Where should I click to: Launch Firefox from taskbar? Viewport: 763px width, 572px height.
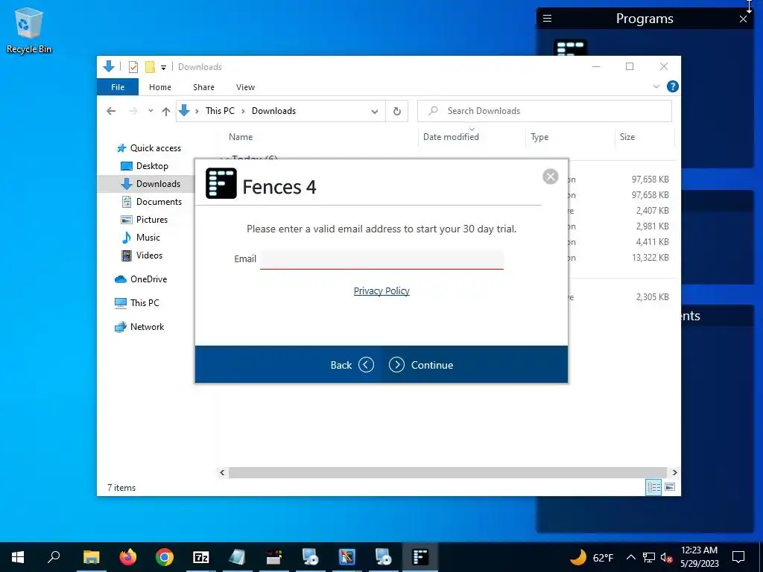[x=128, y=557]
